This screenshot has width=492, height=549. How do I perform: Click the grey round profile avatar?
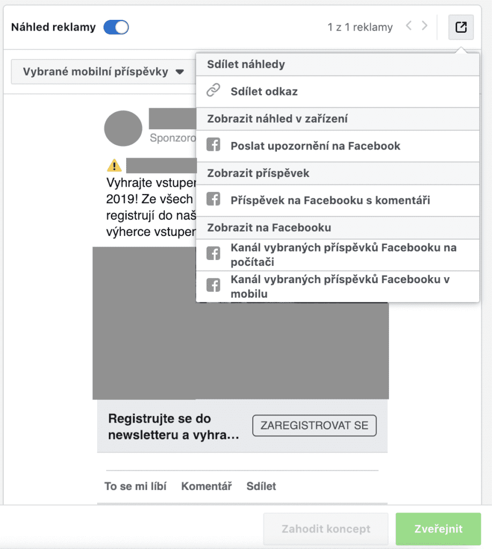[x=123, y=129]
